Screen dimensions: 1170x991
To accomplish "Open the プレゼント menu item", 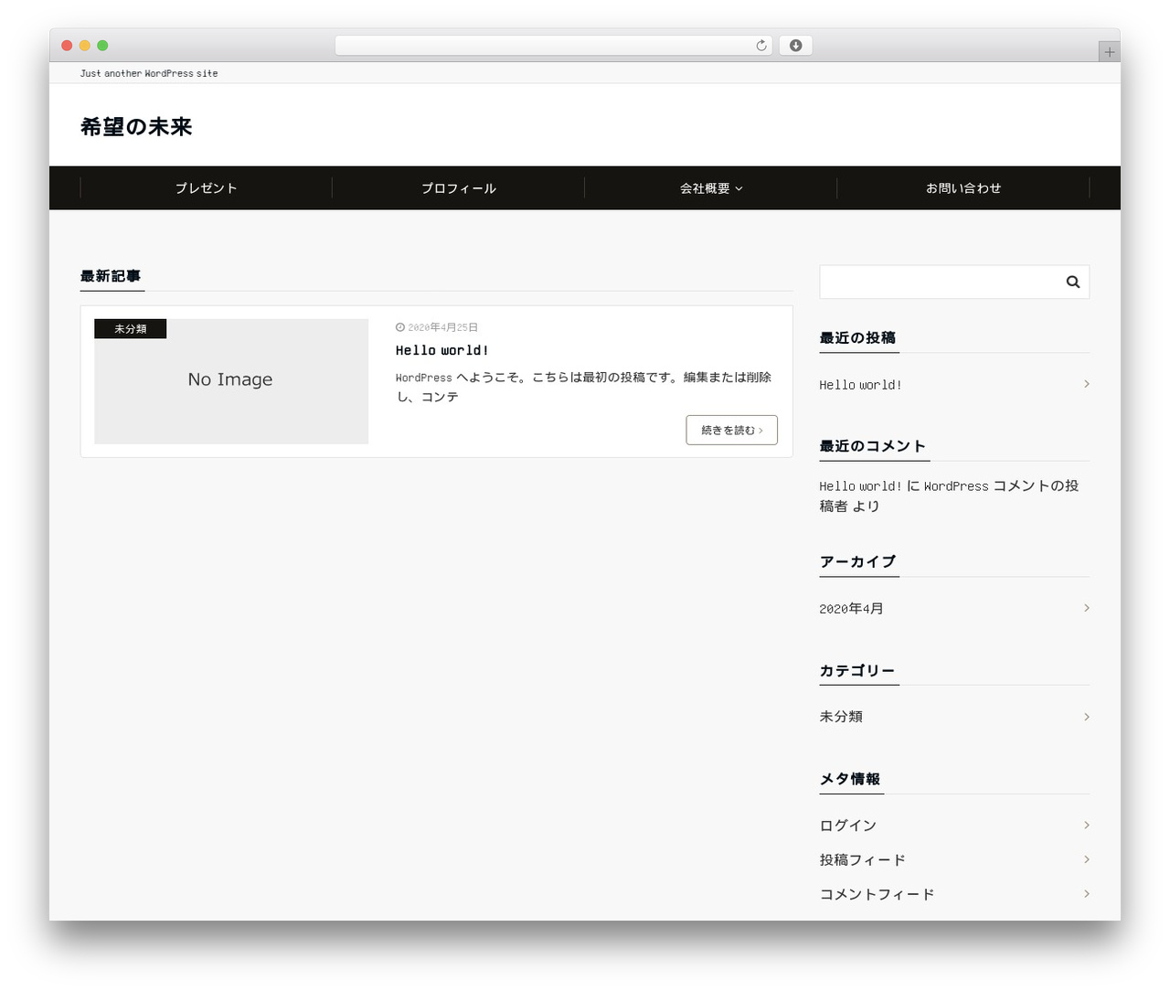I will point(207,188).
